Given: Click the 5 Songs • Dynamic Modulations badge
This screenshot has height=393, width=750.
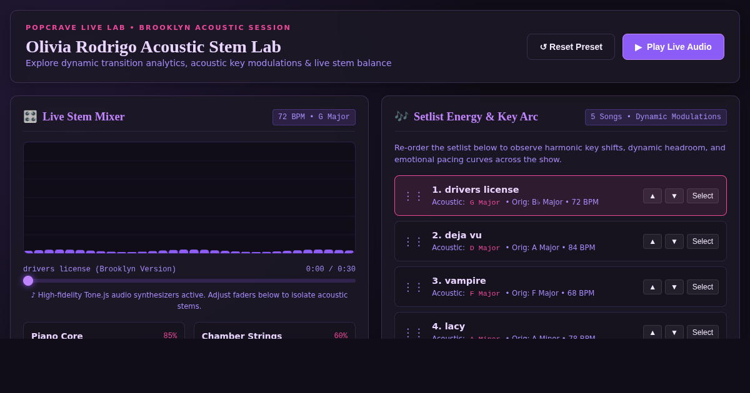Looking at the screenshot, I should 656,117.
